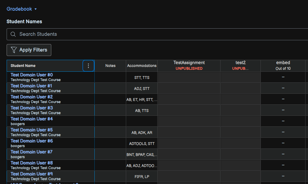
Task: Click the AB, ADK, AR accommodations cell
Action: [x=142, y=132]
